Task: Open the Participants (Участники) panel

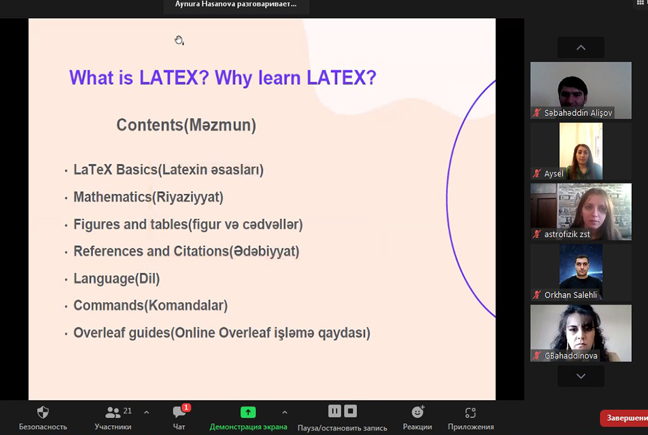Action: 112,417
